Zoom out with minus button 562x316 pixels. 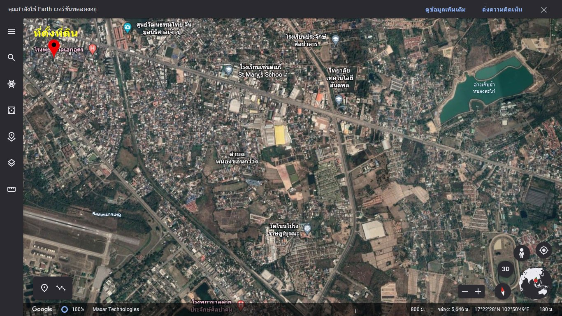click(x=465, y=291)
